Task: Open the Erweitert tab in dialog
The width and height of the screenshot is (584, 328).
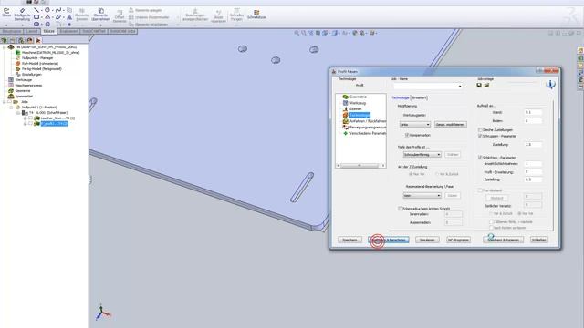Action: (x=420, y=97)
